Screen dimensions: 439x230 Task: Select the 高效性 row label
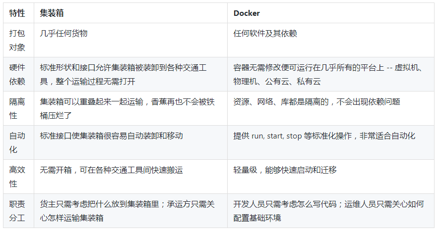pyautogui.click(x=17, y=177)
